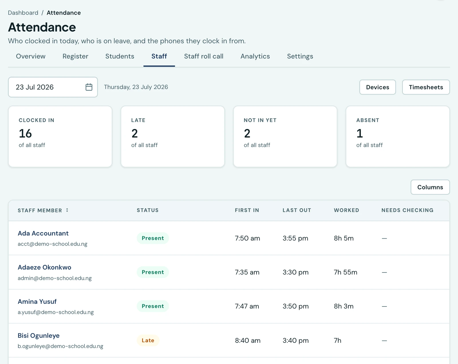Open Ada Accountant's staff record

tap(43, 233)
